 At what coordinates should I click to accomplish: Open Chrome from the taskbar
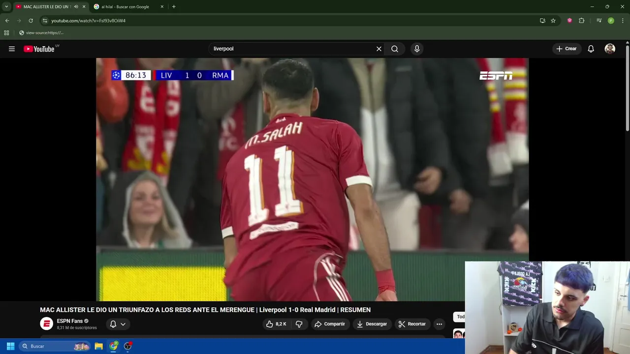coord(114,346)
